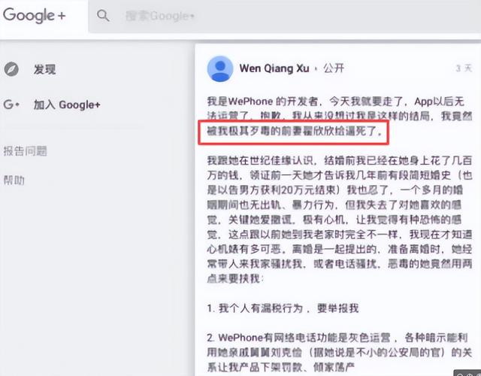The height and width of the screenshot is (376, 481).
Task: Click the G+ icon in sidebar
Action: pos(11,105)
